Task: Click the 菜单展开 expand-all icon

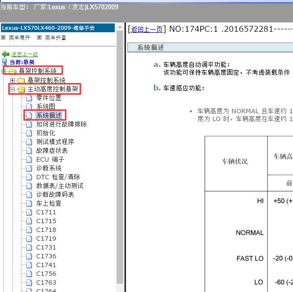Action: coord(3,38)
